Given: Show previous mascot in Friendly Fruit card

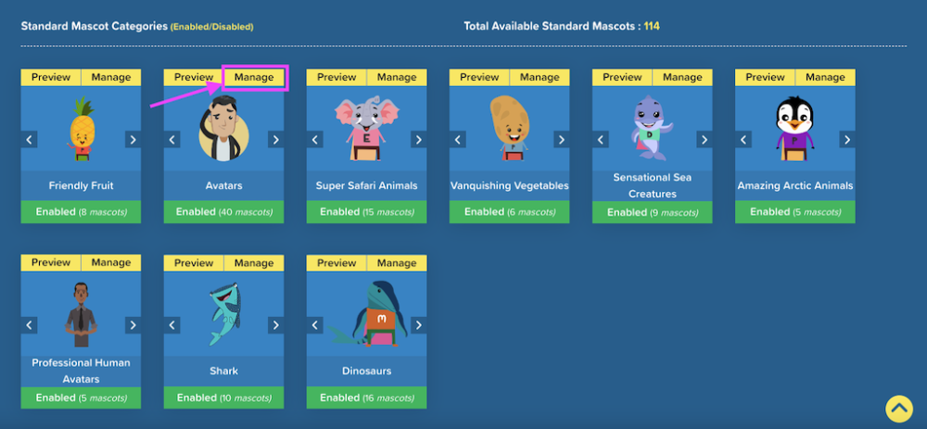Looking at the screenshot, I should pyautogui.click(x=29, y=140).
